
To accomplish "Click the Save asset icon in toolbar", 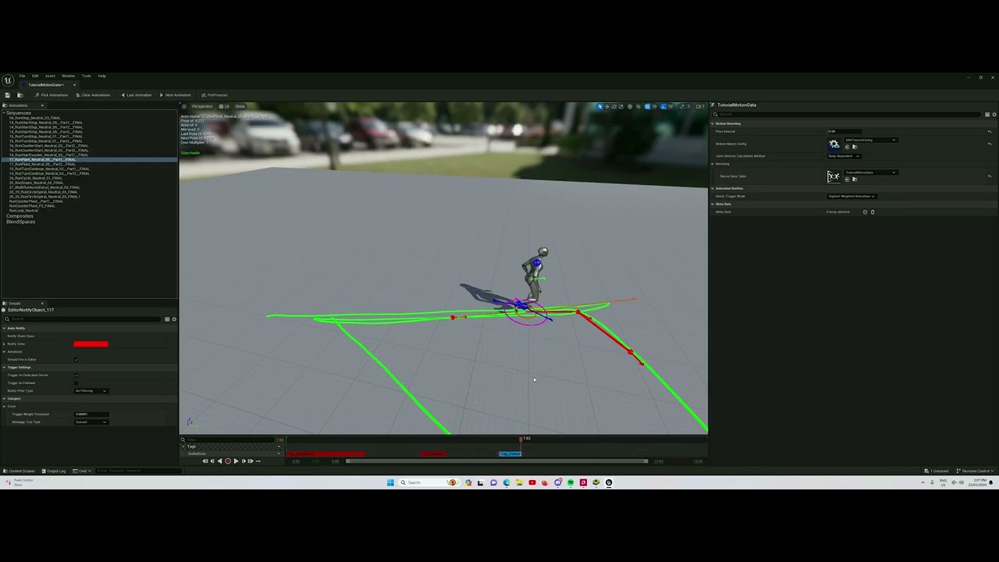I will [8, 95].
